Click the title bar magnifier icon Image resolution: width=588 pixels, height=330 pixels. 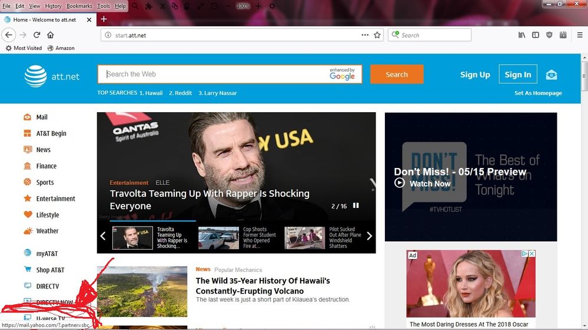coord(135,6)
